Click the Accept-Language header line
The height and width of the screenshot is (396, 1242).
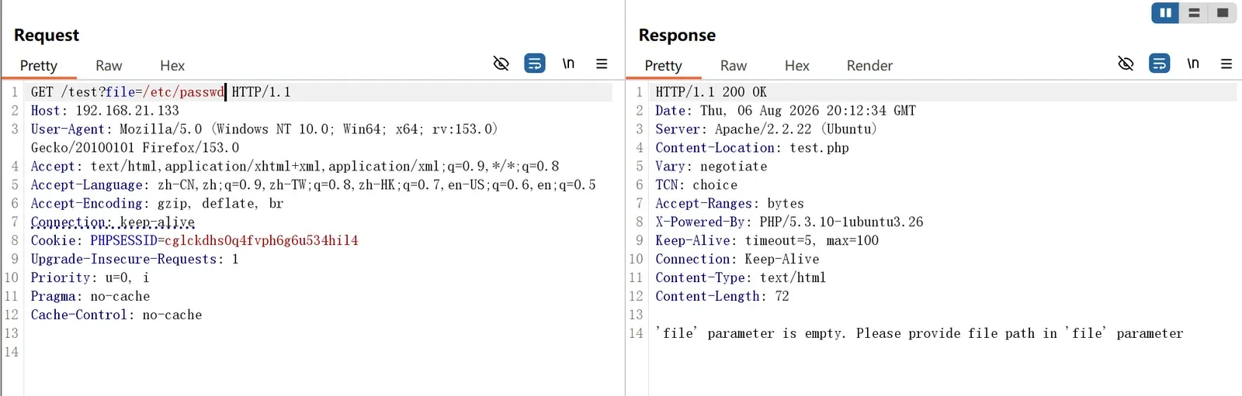(314, 185)
